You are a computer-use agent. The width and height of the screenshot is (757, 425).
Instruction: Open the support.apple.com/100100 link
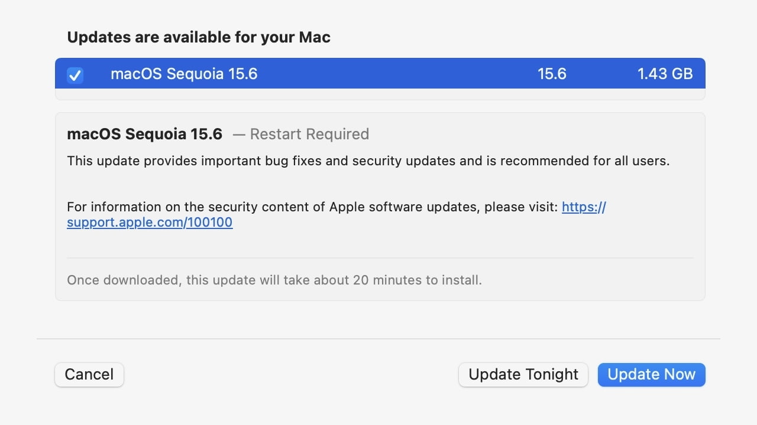tap(150, 223)
